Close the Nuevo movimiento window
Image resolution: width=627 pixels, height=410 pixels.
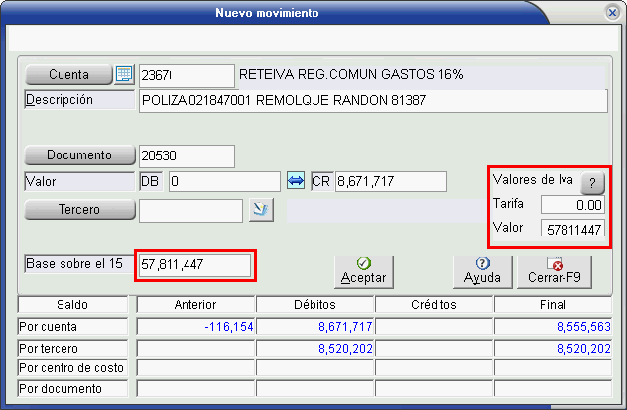611,13
